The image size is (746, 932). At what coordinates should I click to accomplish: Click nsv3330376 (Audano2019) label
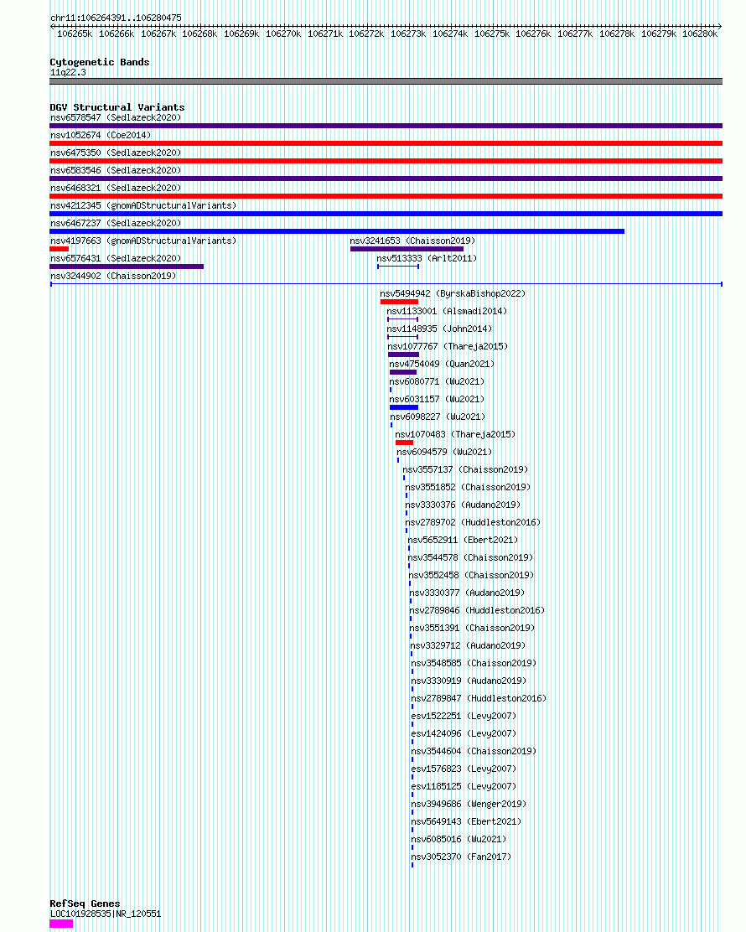[463, 505]
